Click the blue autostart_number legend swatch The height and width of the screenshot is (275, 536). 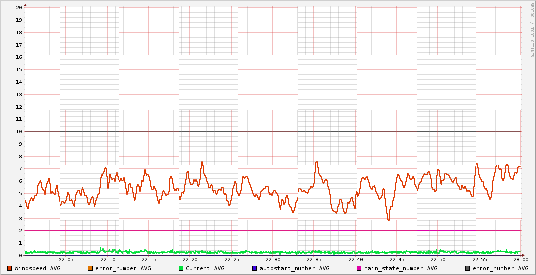255,268
